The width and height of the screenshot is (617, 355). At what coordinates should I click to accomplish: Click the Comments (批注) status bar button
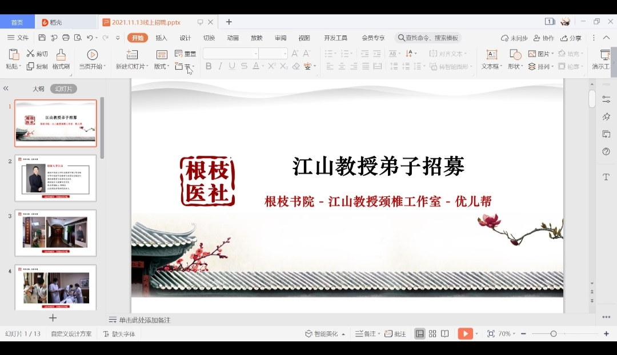(395, 334)
